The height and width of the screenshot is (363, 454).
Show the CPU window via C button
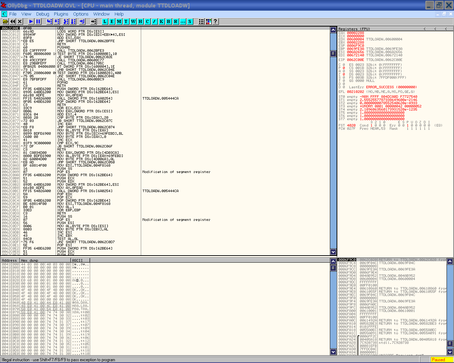tap(147, 22)
